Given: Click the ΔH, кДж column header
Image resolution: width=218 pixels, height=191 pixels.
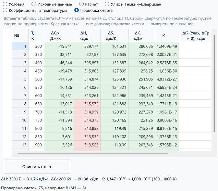Looking at the screenshot, I should click(x=87, y=36).
